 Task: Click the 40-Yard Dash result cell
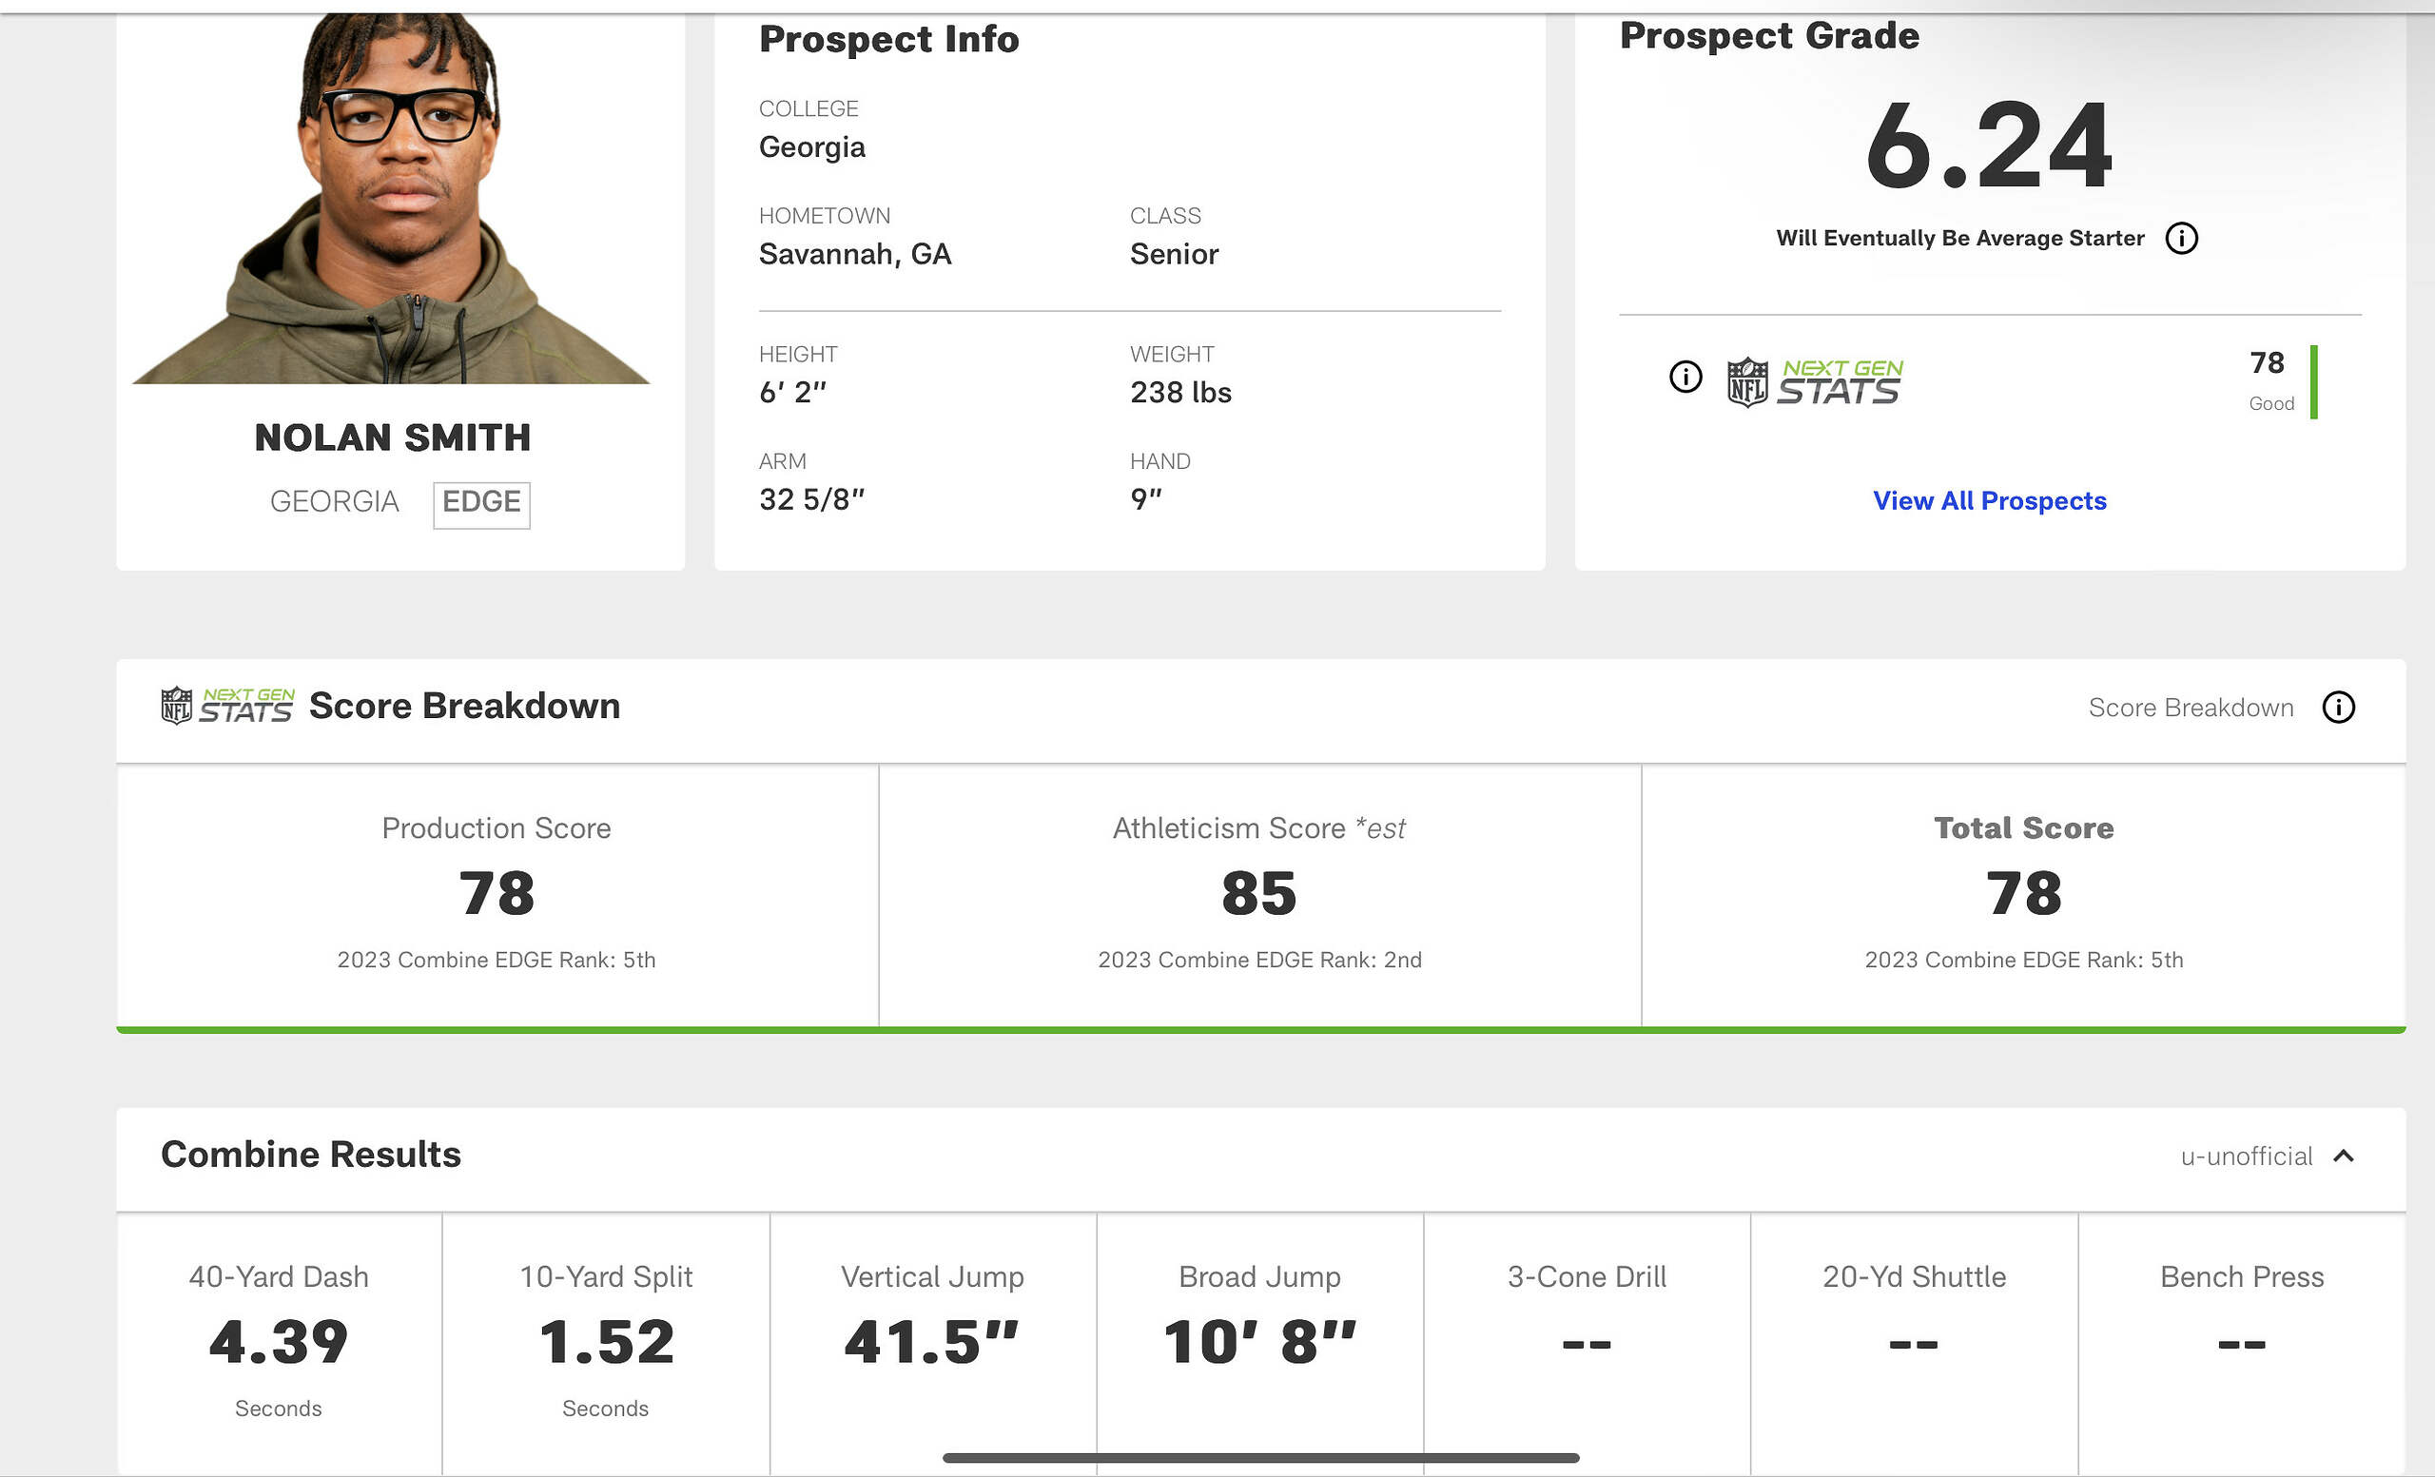(x=279, y=1342)
